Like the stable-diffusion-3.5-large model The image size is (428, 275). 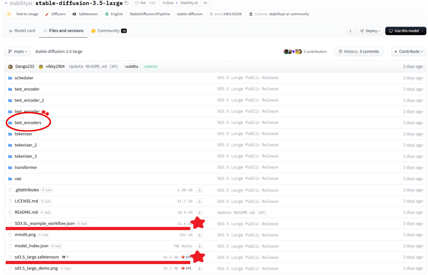click(140, 3)
